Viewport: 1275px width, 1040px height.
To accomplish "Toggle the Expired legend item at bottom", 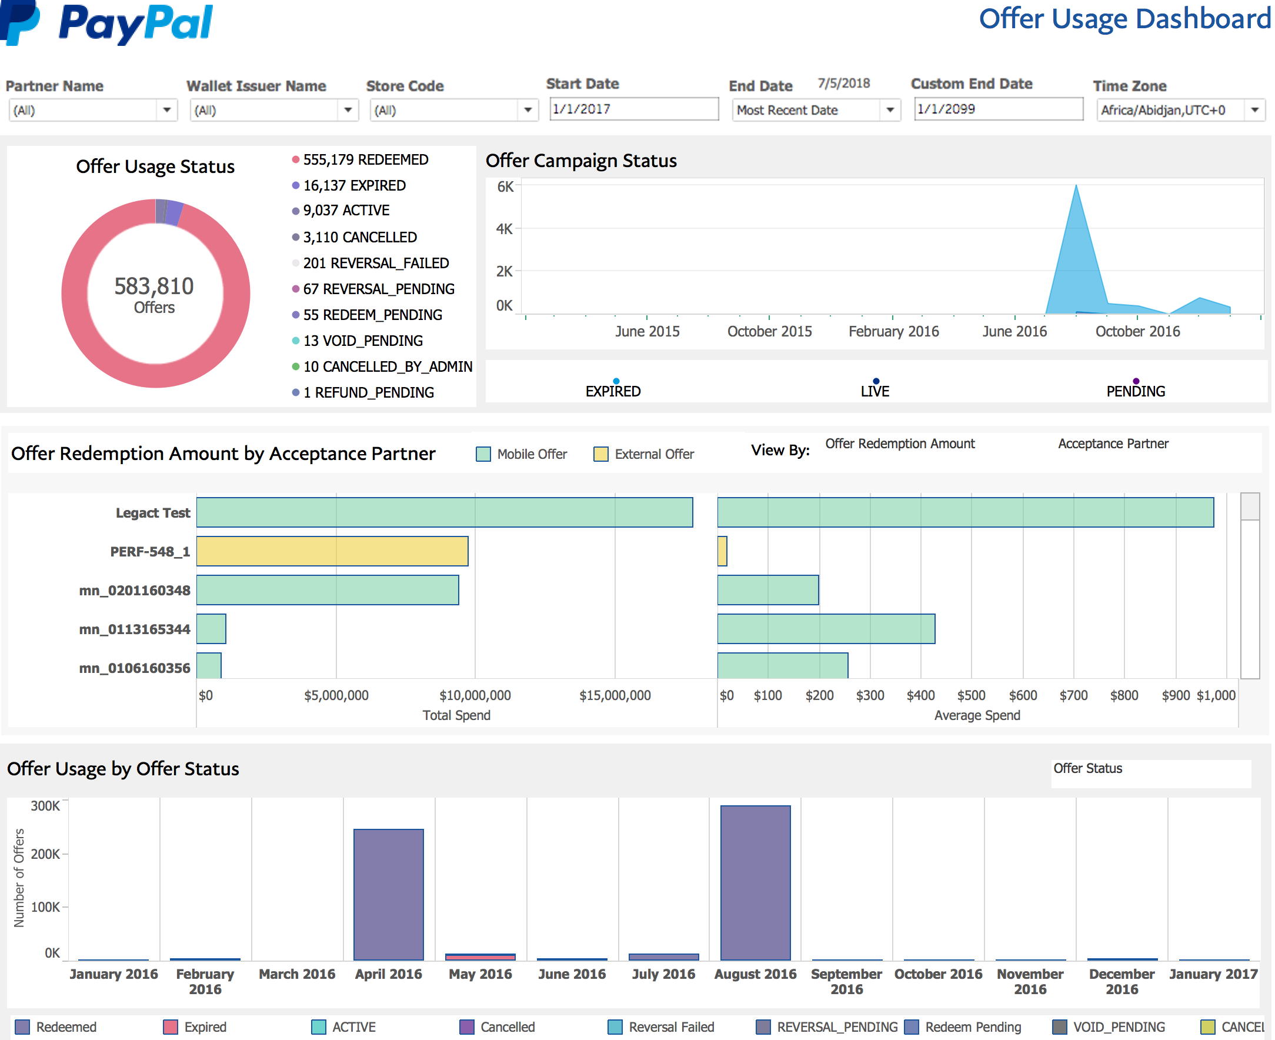I will point(171,1027).
